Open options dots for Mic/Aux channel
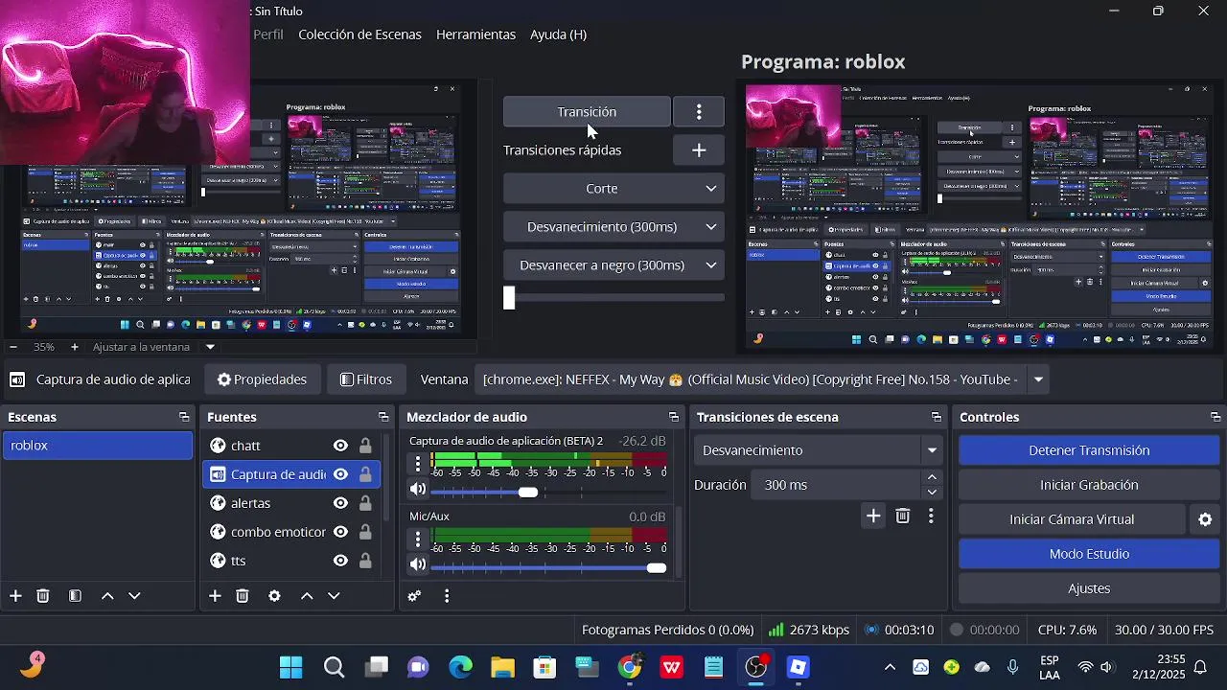Viewport: 1227px width, 690px height. click(418, 540)
